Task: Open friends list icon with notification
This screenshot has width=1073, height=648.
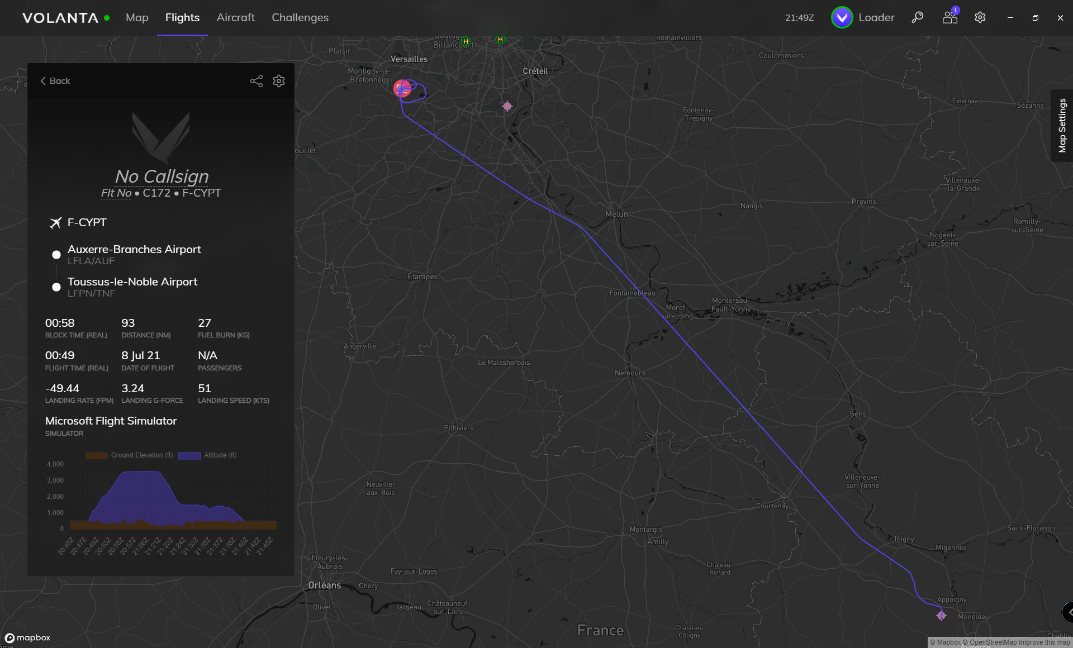Action: (950, 17)
